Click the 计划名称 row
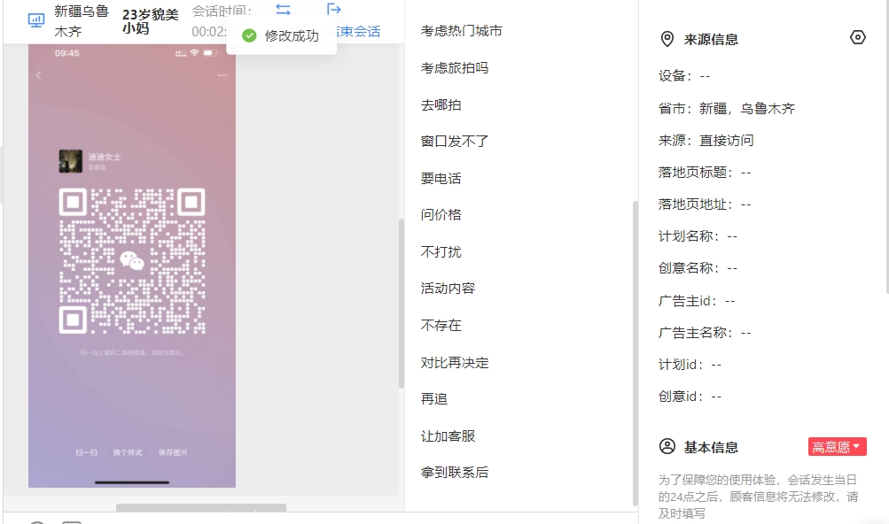The width and height of the screenshot is (889, 524). coord(698,236)
